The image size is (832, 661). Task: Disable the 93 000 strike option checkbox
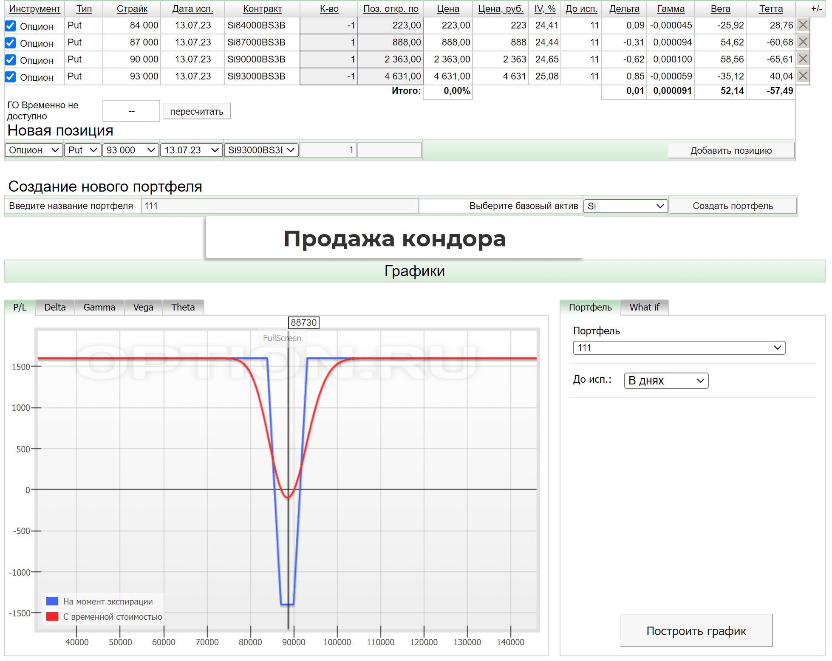click(x=11, y=77)
